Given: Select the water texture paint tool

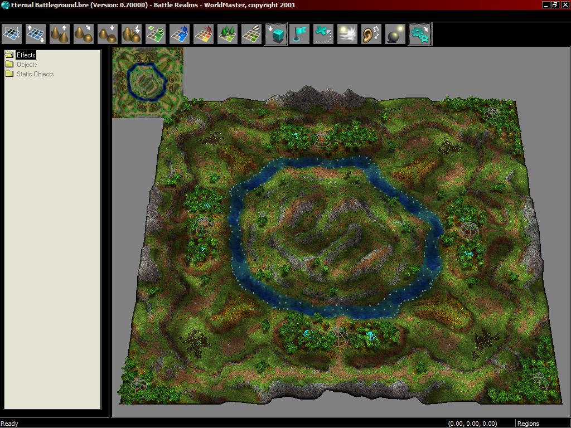Looking at the screenshot, I should pos(179,33).
